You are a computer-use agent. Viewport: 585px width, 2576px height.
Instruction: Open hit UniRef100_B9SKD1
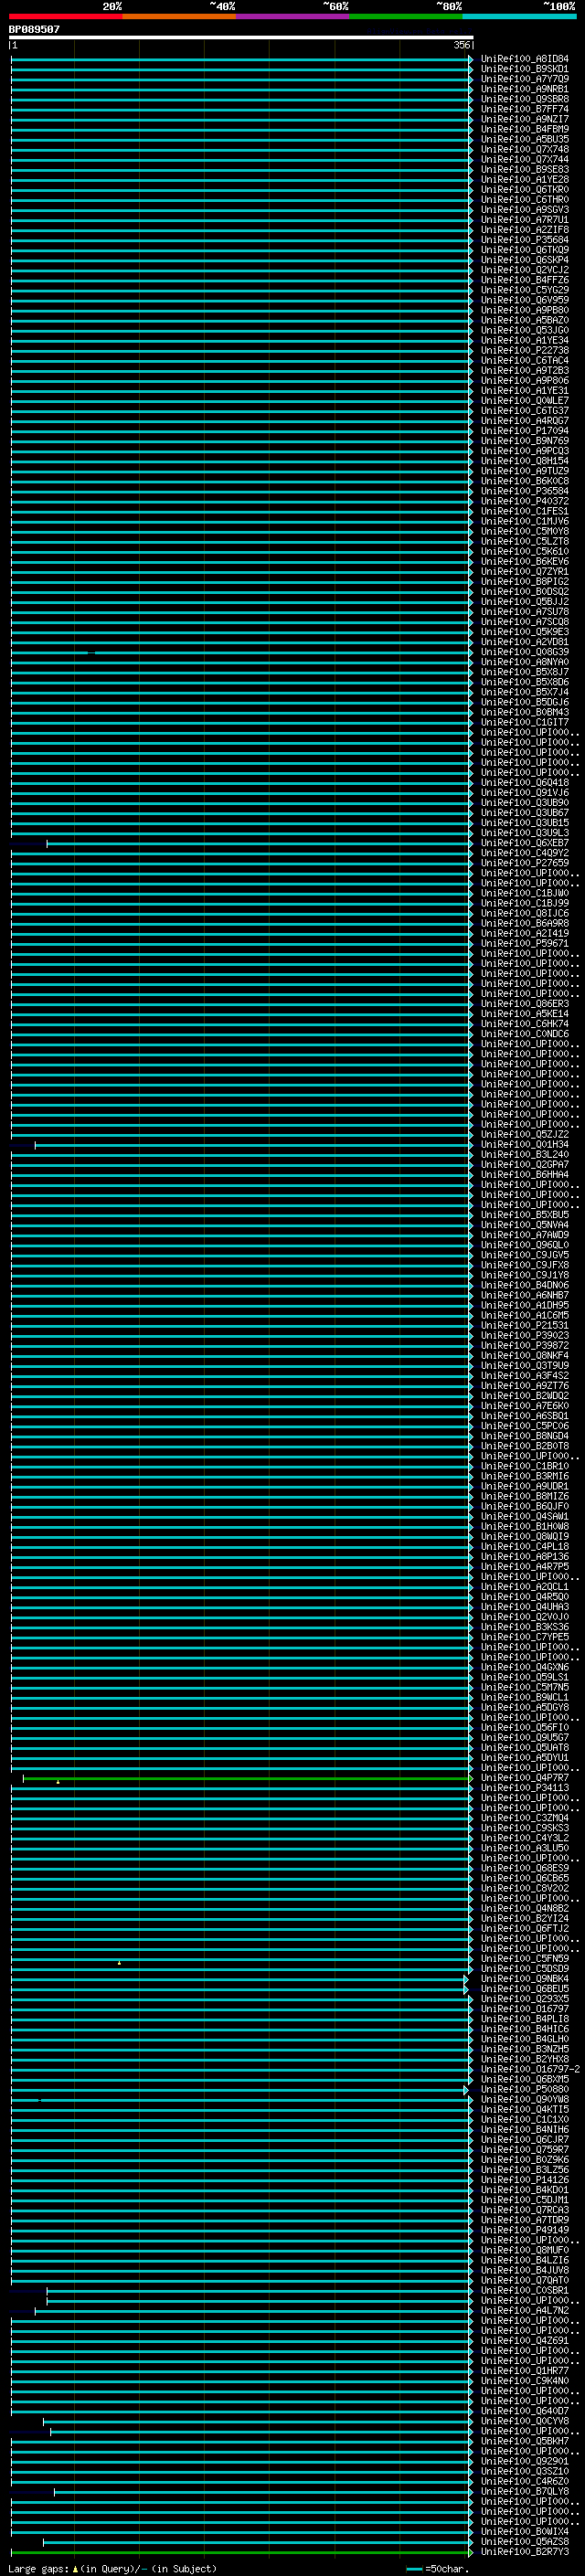pos(524,69)
